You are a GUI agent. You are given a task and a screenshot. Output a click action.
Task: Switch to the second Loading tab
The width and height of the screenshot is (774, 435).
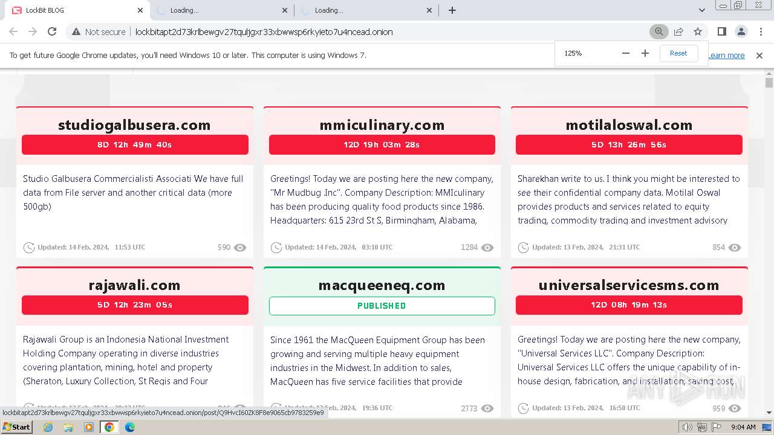[x=221, y=10]
